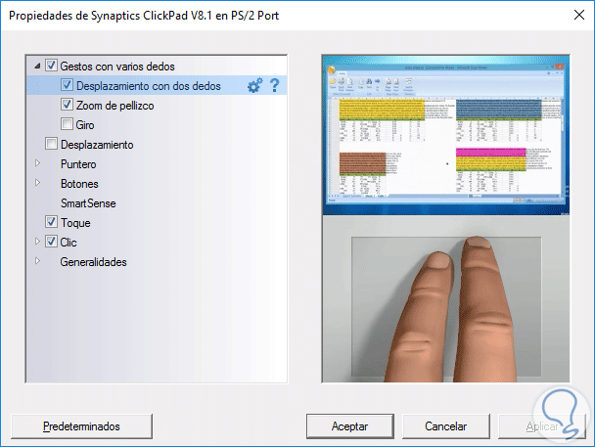This screenshot has width=595, height=447.
Task: Toggle the Toque checkbox
Action: (x=51, y=222)
